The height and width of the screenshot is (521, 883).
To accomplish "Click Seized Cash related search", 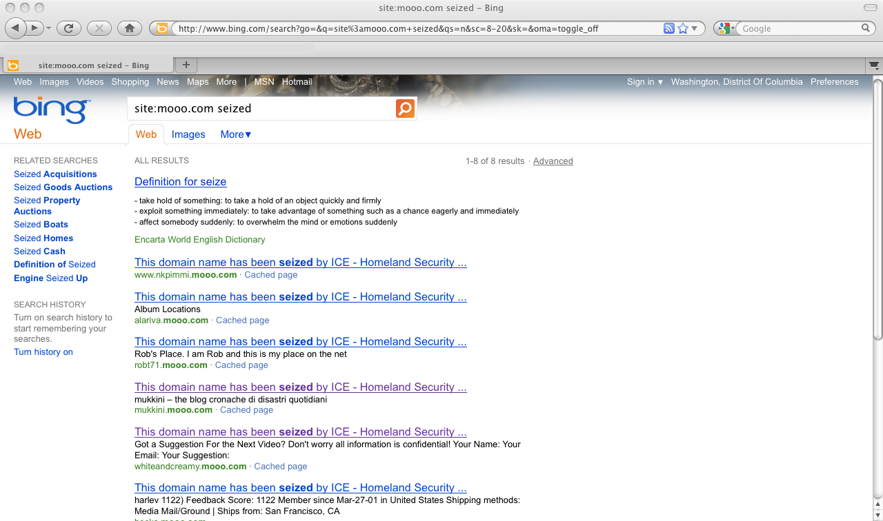I will [39, 252].
